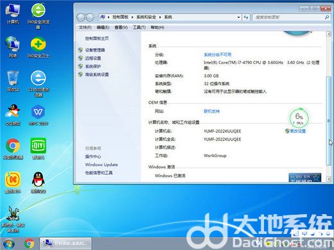Open the Windows Update sidebar link
334x250 pixels.
(x=101, y=165)
